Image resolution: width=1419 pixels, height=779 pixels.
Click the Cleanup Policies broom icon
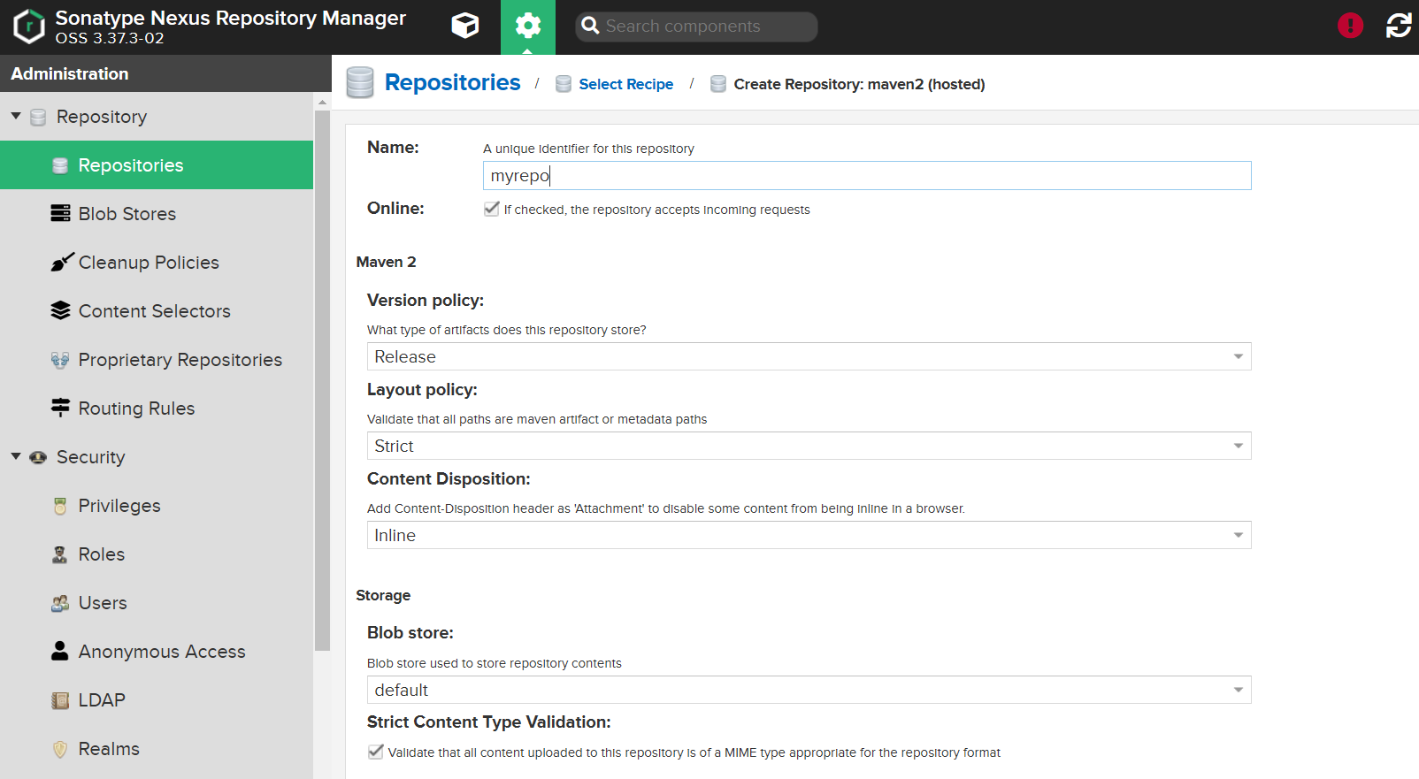tap(61, 262)
